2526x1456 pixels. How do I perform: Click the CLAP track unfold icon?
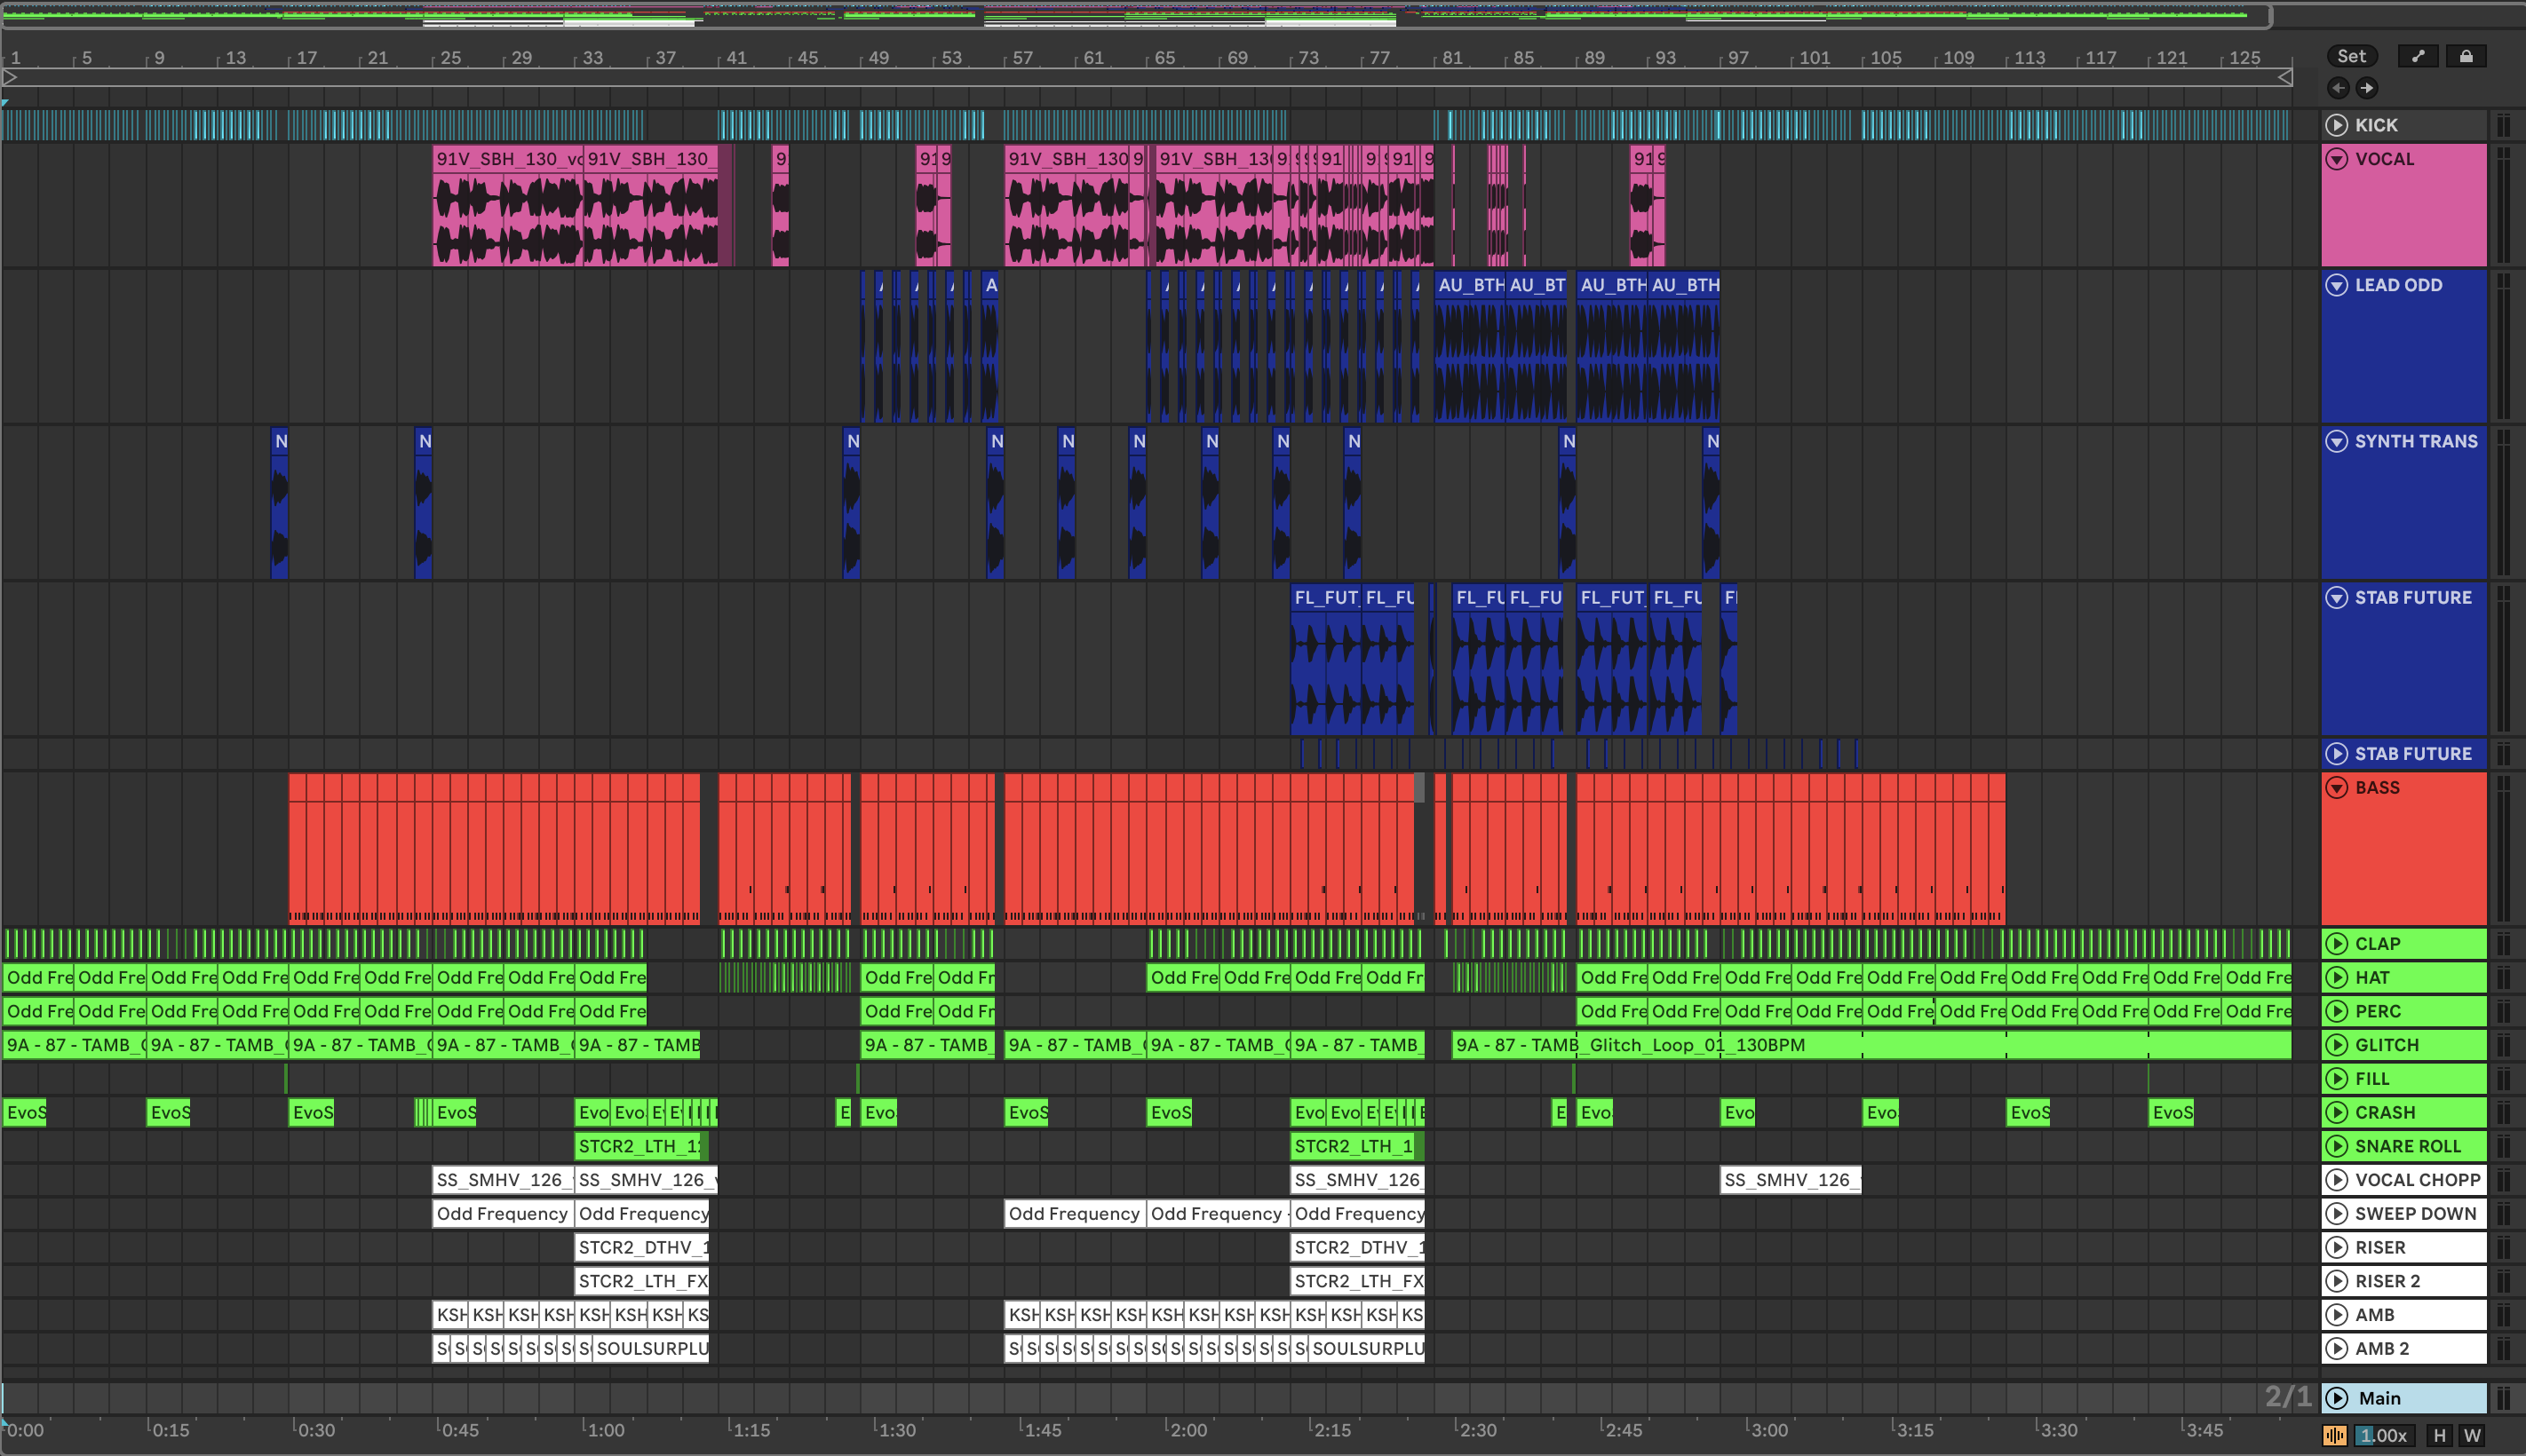click(2337, 943)
